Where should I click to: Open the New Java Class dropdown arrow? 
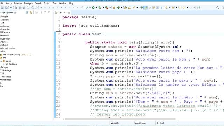coord(121,8)
